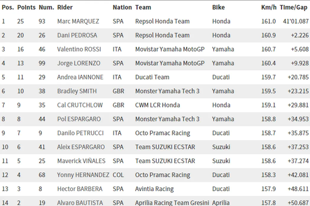Screen dimensions: 310x206
Task: Click the Km/h column header
Action: [269, 7]
